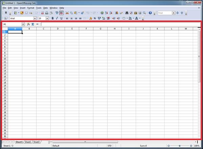Select row 10 header
203x149 pixels.
pos(5,59)
